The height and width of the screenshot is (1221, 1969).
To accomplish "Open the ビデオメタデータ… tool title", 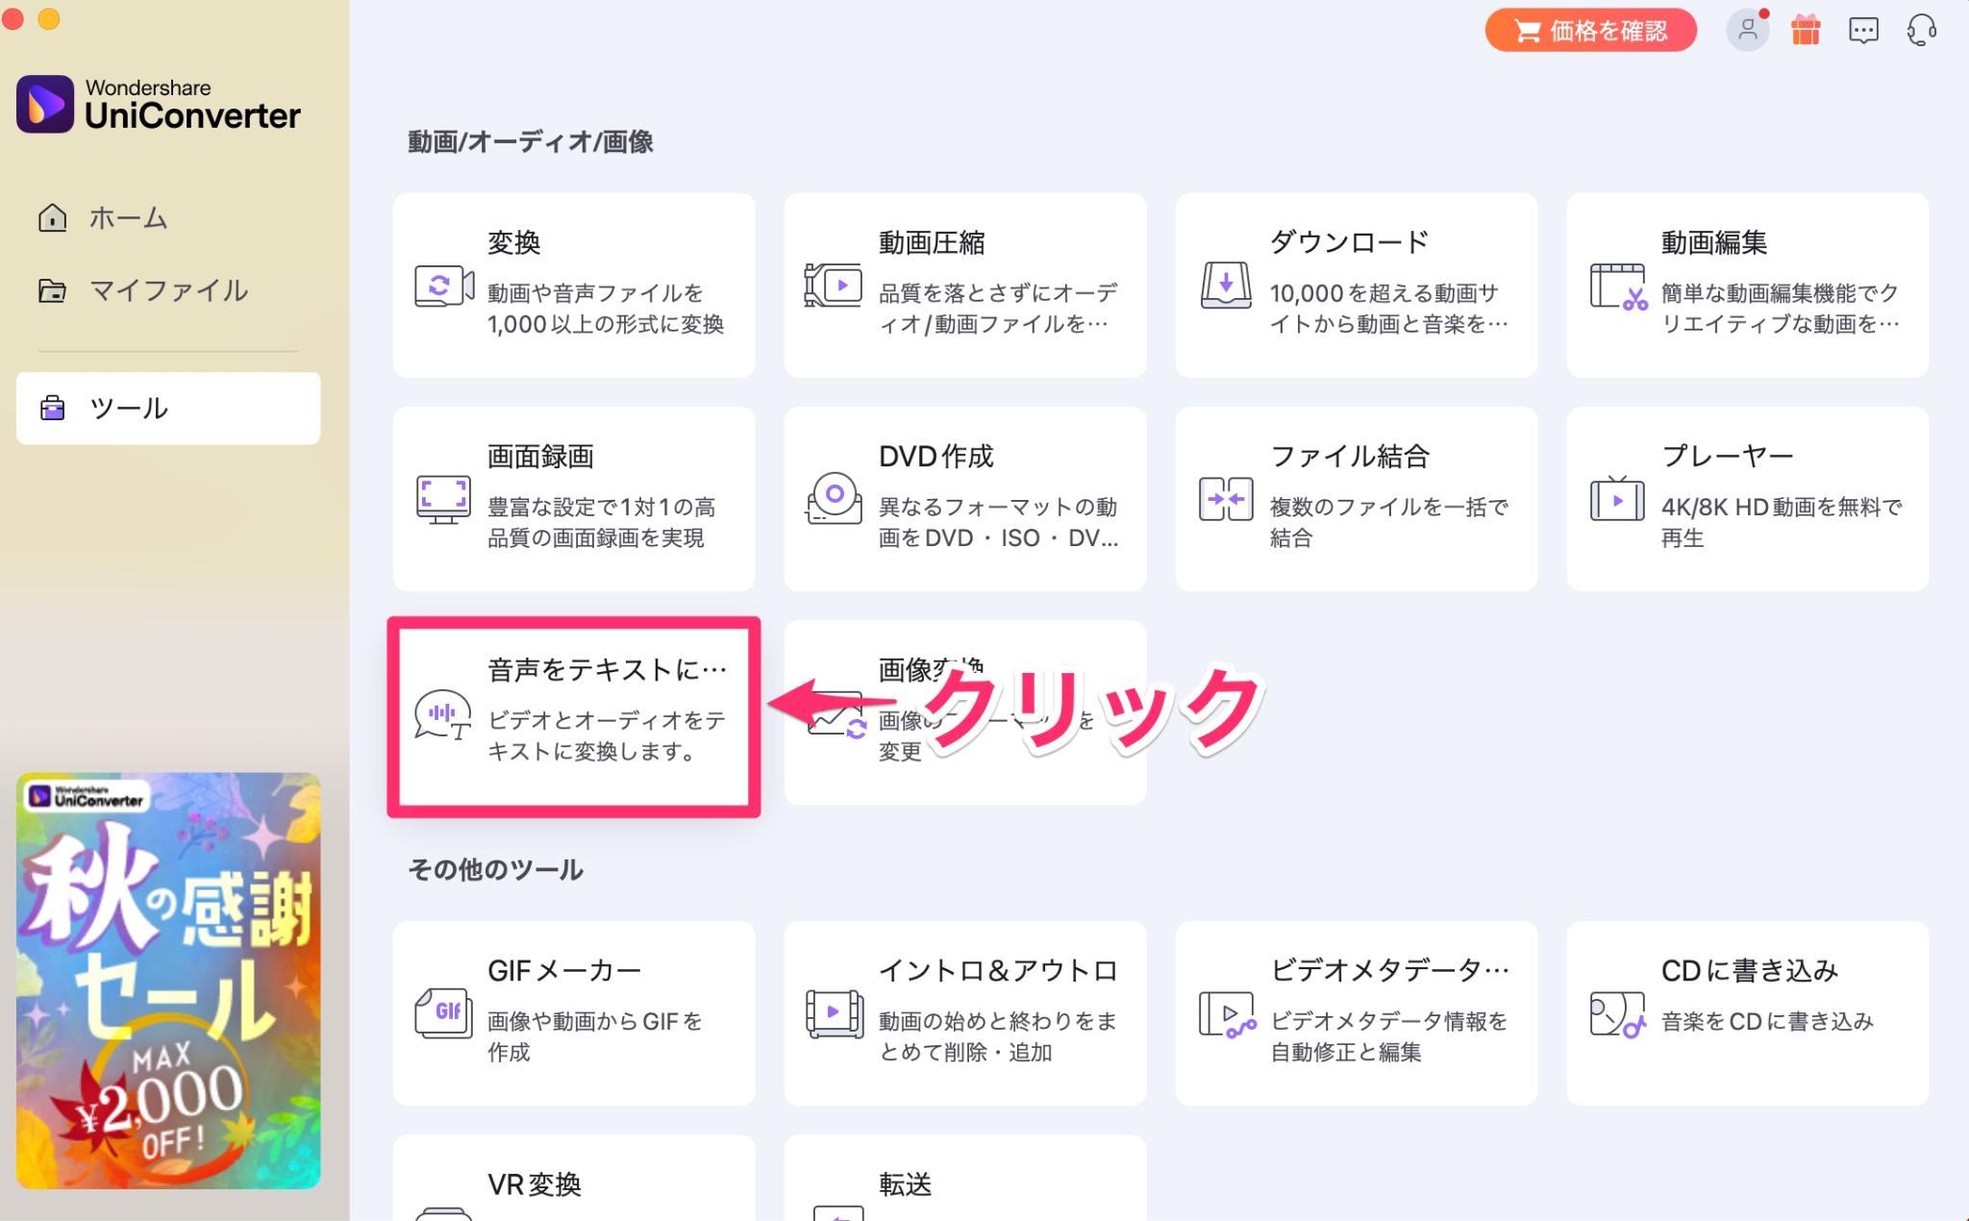I will tap(1389, 970).
